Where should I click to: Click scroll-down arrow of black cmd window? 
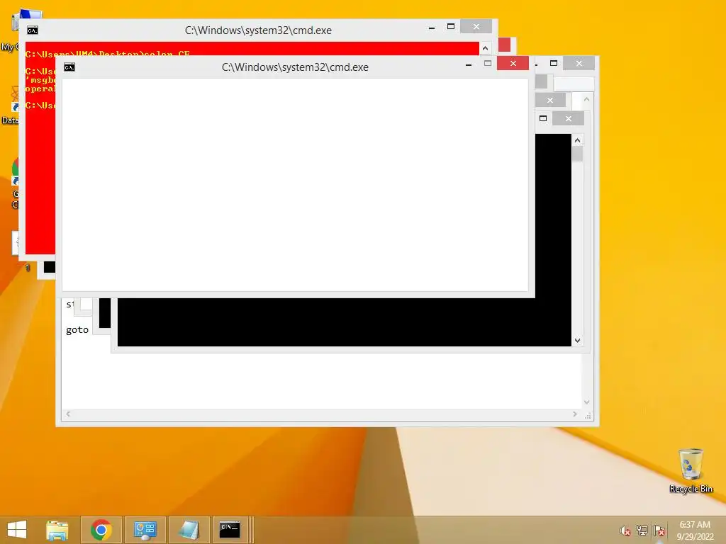[x=577, y=341]
